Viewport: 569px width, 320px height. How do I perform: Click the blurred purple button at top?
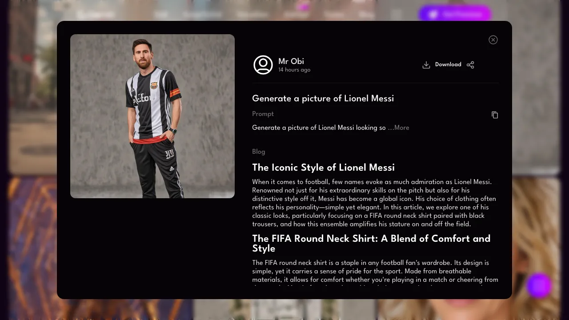(x=454, y=14)
